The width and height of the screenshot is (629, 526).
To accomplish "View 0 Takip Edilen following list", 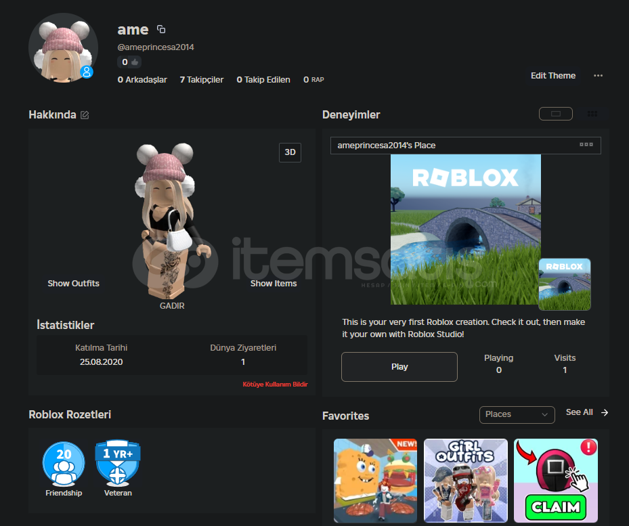I will click(263, 79).
